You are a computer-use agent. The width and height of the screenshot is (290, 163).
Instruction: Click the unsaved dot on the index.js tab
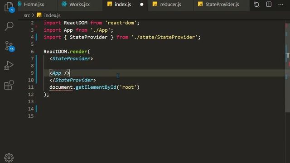click(142, 5)
